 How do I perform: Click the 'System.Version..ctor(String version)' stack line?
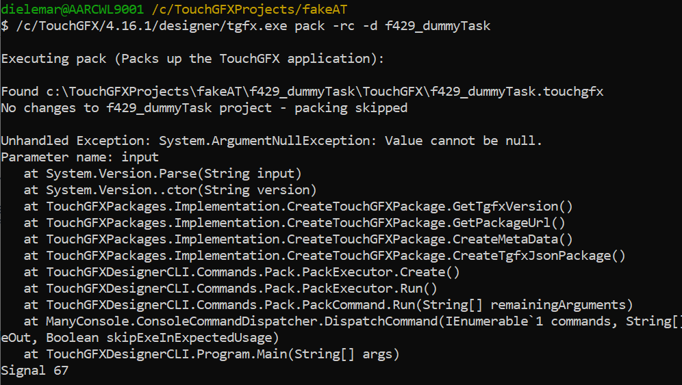pos(170,190)
